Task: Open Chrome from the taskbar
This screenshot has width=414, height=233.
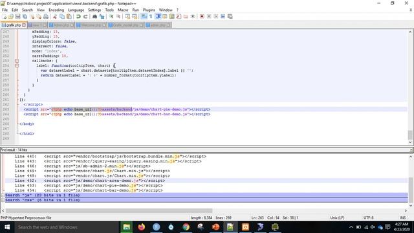Action: coord(186,227)
